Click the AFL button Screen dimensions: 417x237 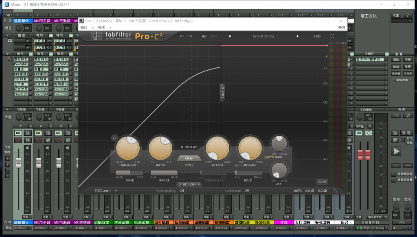click(402, 222)
